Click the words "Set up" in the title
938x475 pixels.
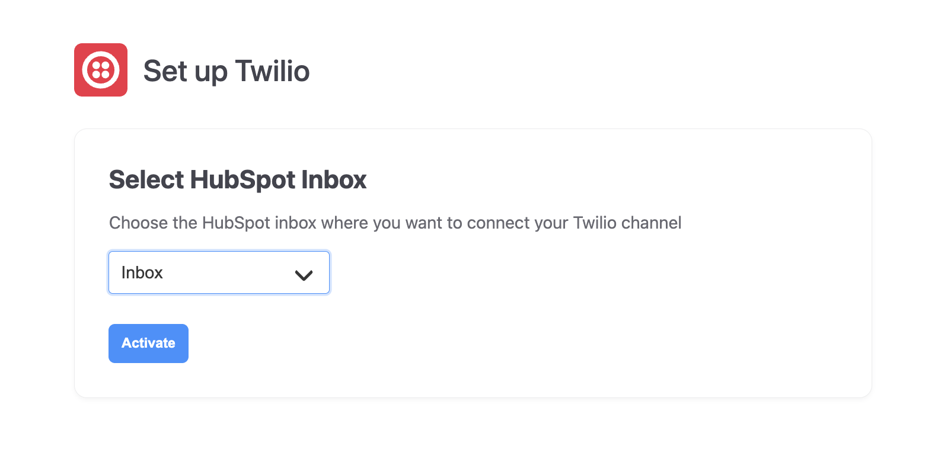click(185, 72)
